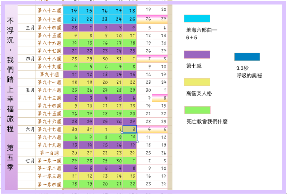
Task: Click purple cell 28 in 第八十四週 row
Action: coord(71,28)
